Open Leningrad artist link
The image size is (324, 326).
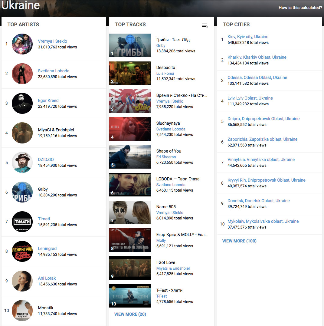47,249
